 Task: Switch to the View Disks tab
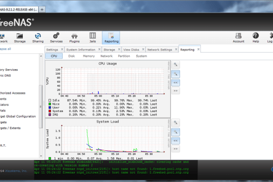coord(131,49)
